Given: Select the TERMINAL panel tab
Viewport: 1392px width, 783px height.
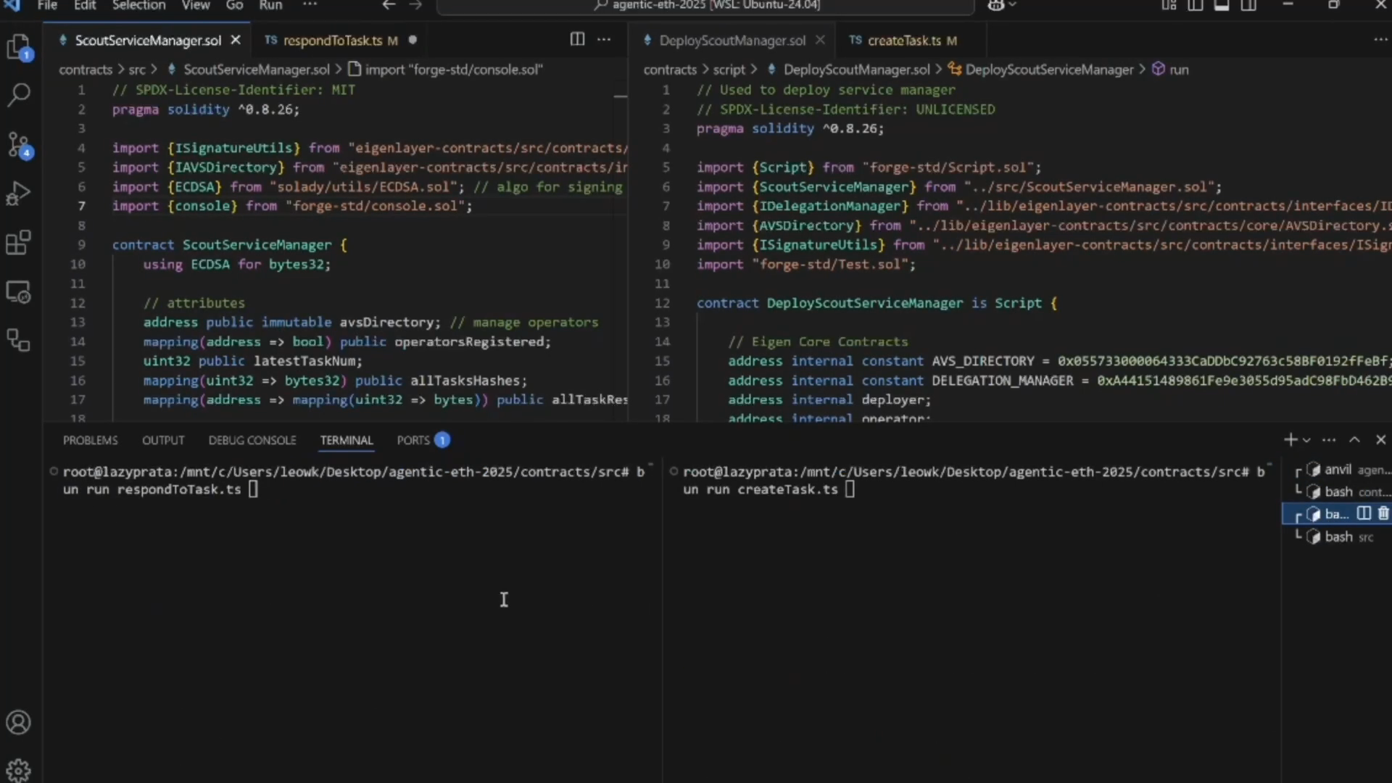Looking at the screenshot, I should click(347, 440).
